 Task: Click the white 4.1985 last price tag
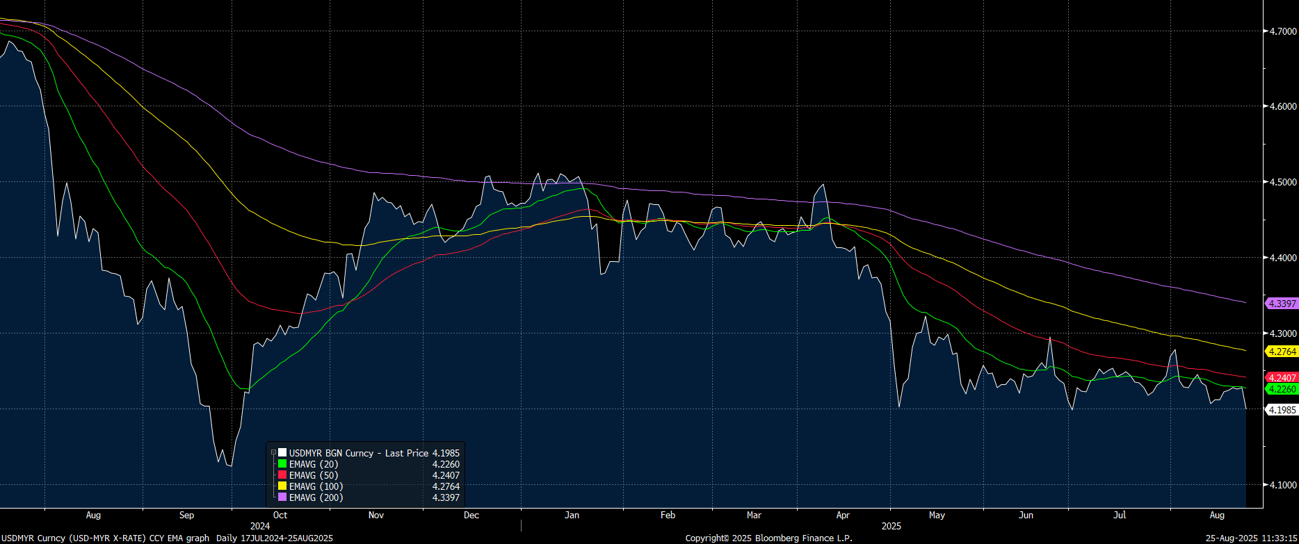tap(1282, 410)
